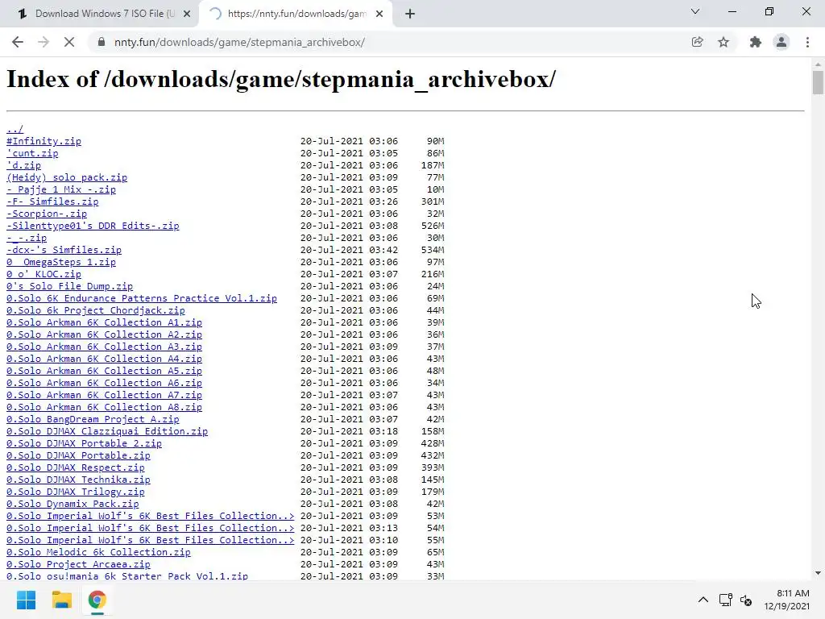Click the scrollbar up arrow
Image resolution: width=825 pixels, height=619 pixels.
click(x=818, y=64)
